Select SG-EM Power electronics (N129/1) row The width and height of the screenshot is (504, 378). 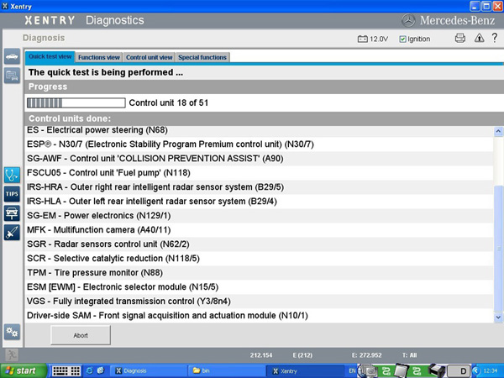click(x=259, y=216)
